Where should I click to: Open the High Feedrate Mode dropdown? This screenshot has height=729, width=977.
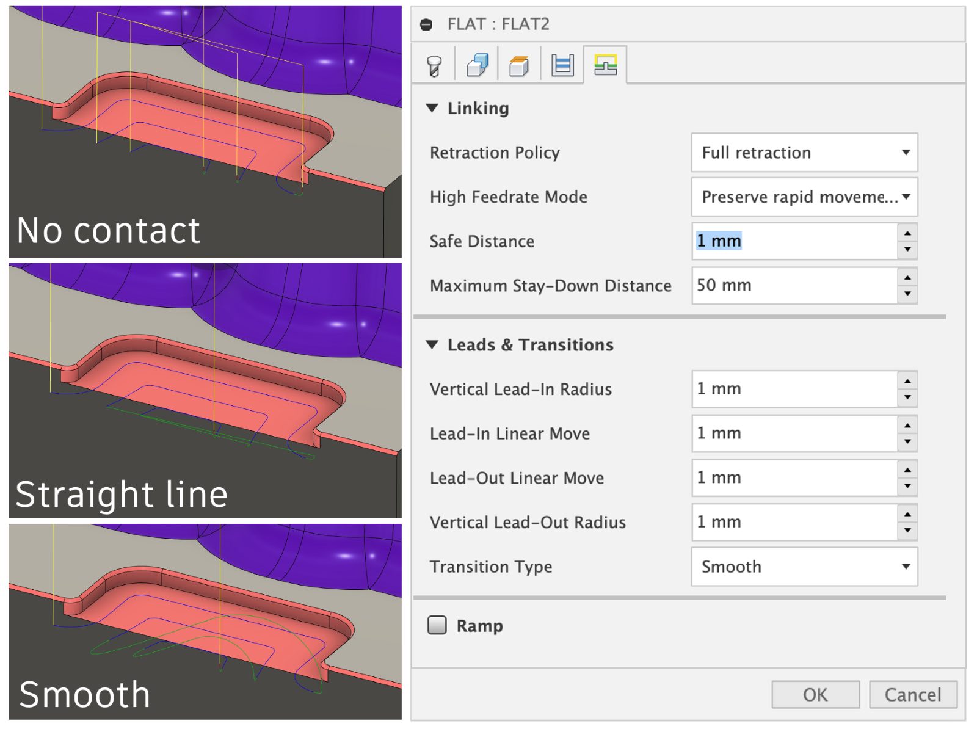click(804, 197)
